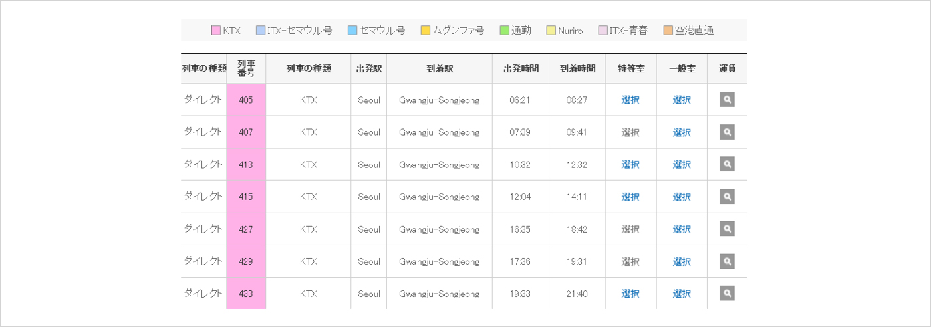Click the 一般室 column header
Screen dimensions: 931x327
[682, 68]
